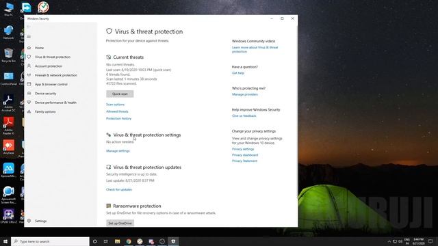438x246 pixels.
Task: Open Adobe Acrobat DC desktop shortcut
Action: [x=8, y=103]
